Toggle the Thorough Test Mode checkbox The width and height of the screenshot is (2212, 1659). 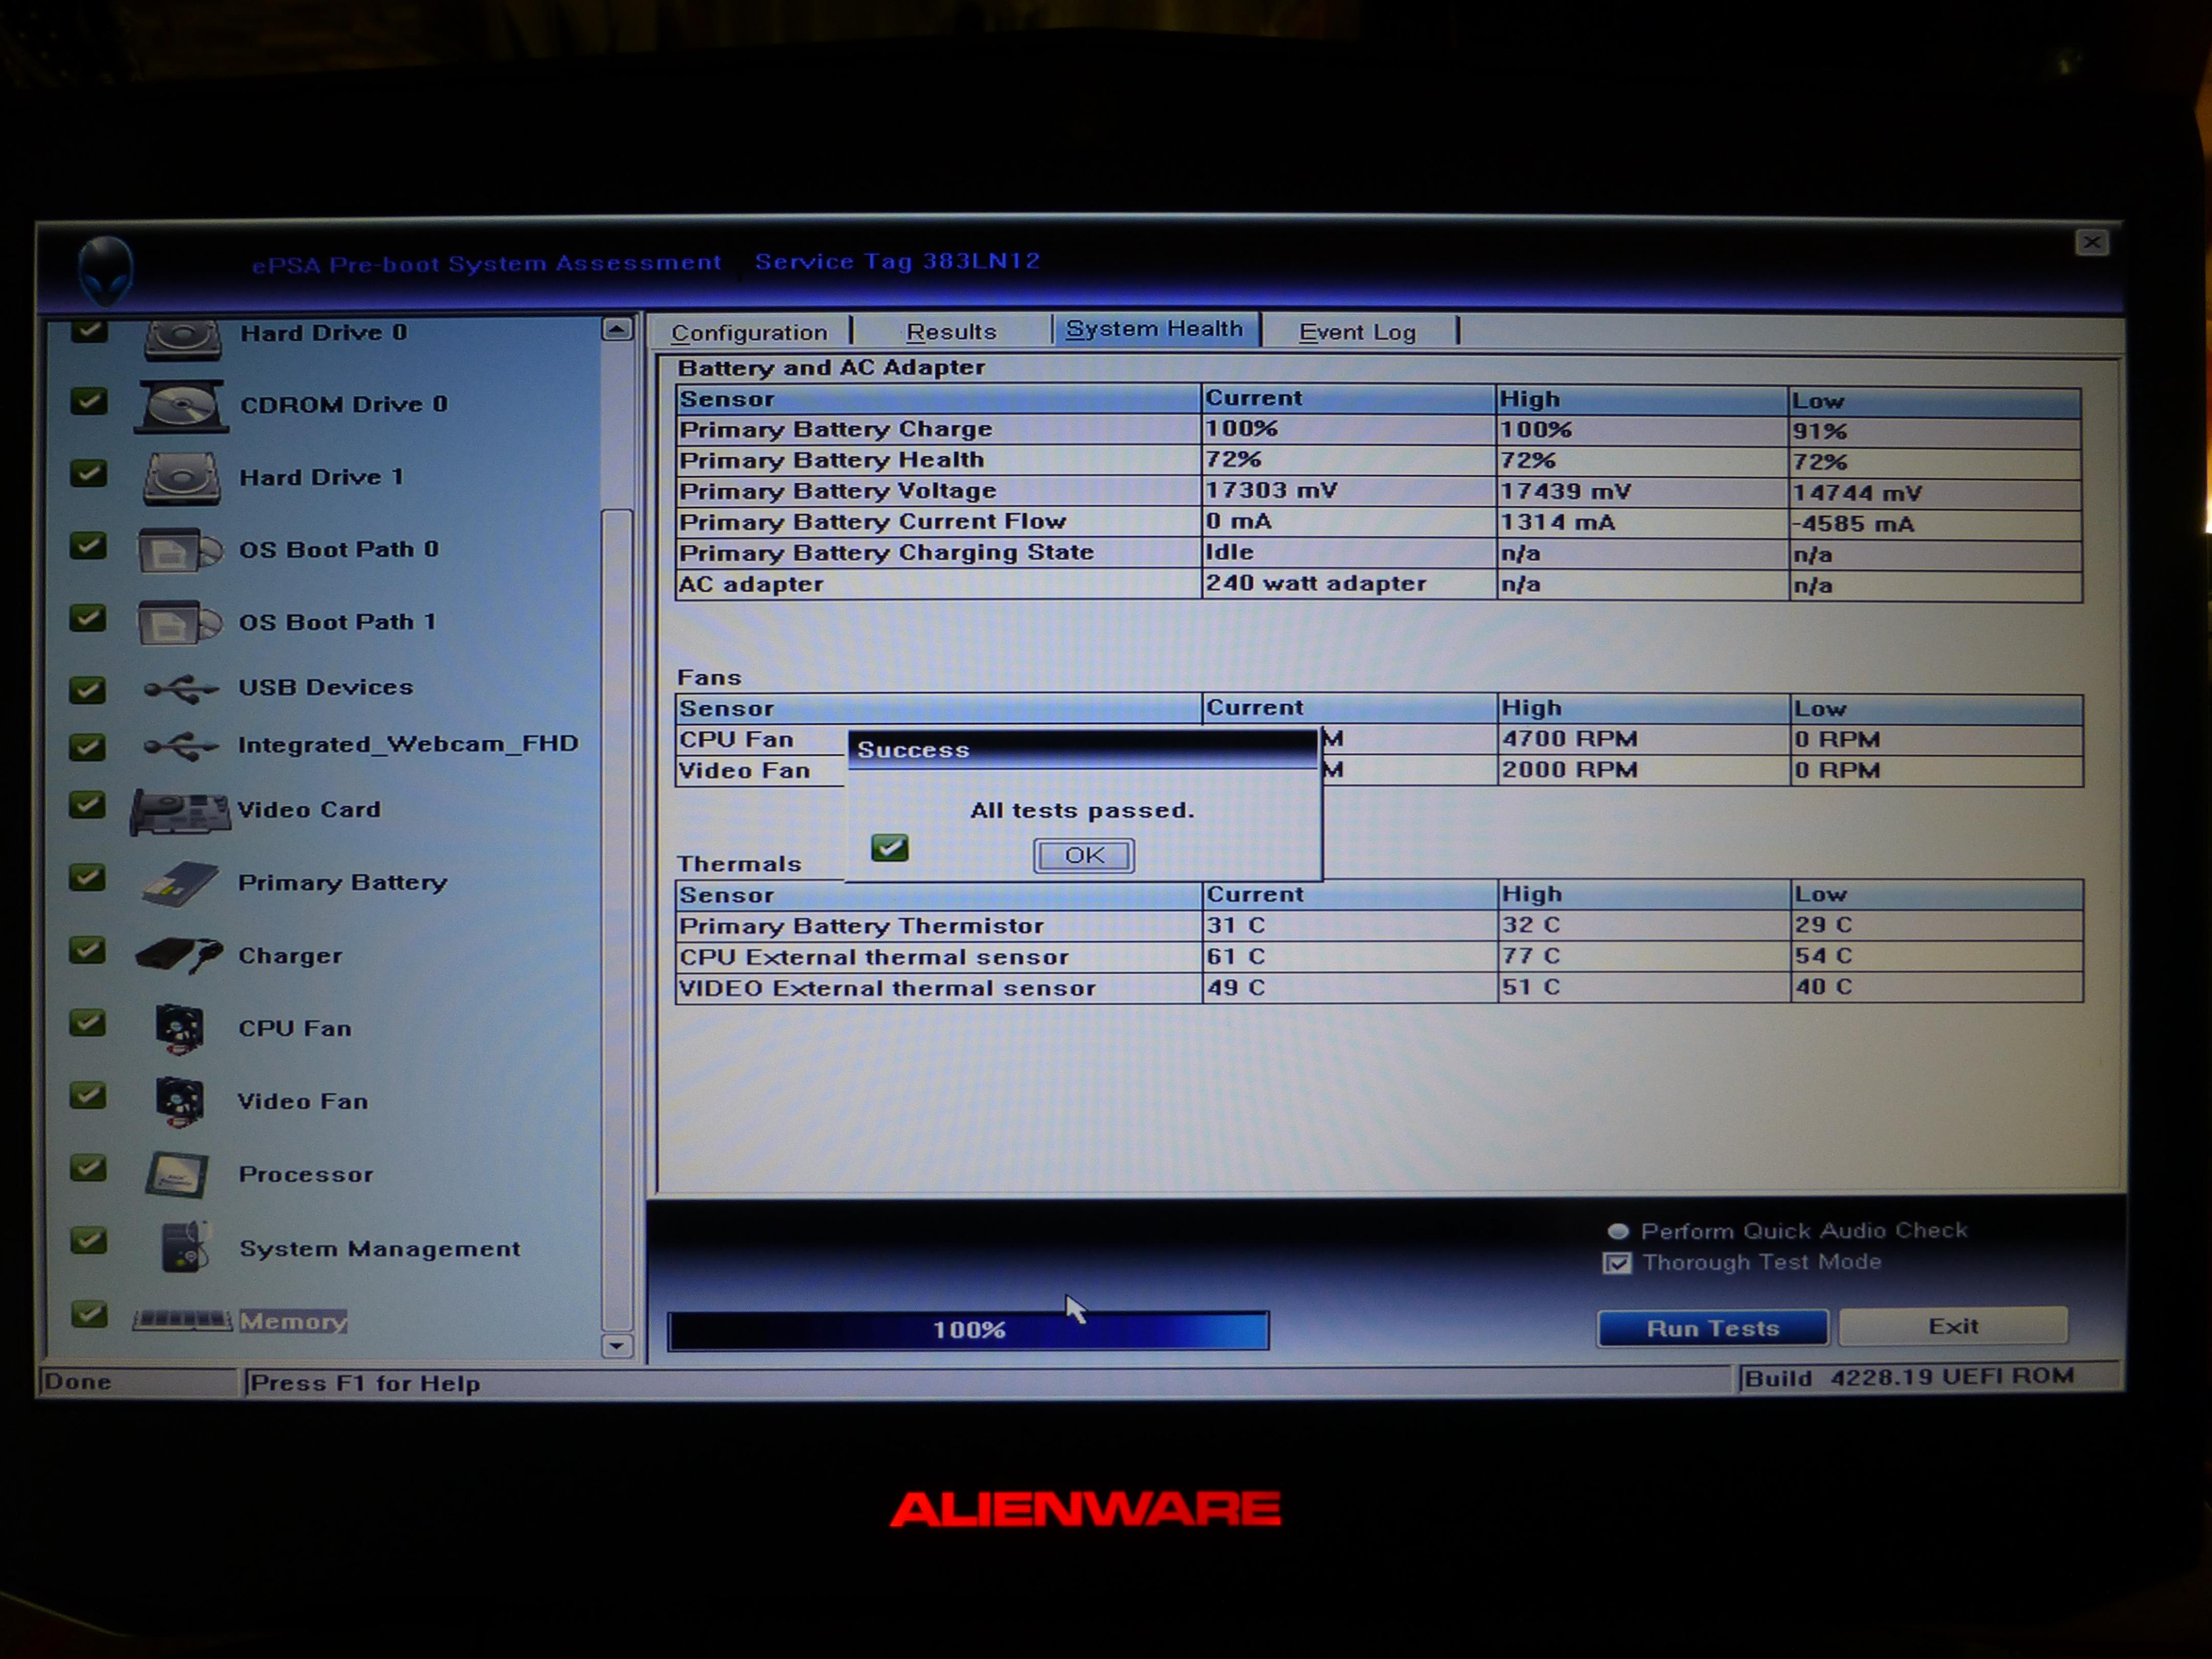click(x=1617, y=1263)
